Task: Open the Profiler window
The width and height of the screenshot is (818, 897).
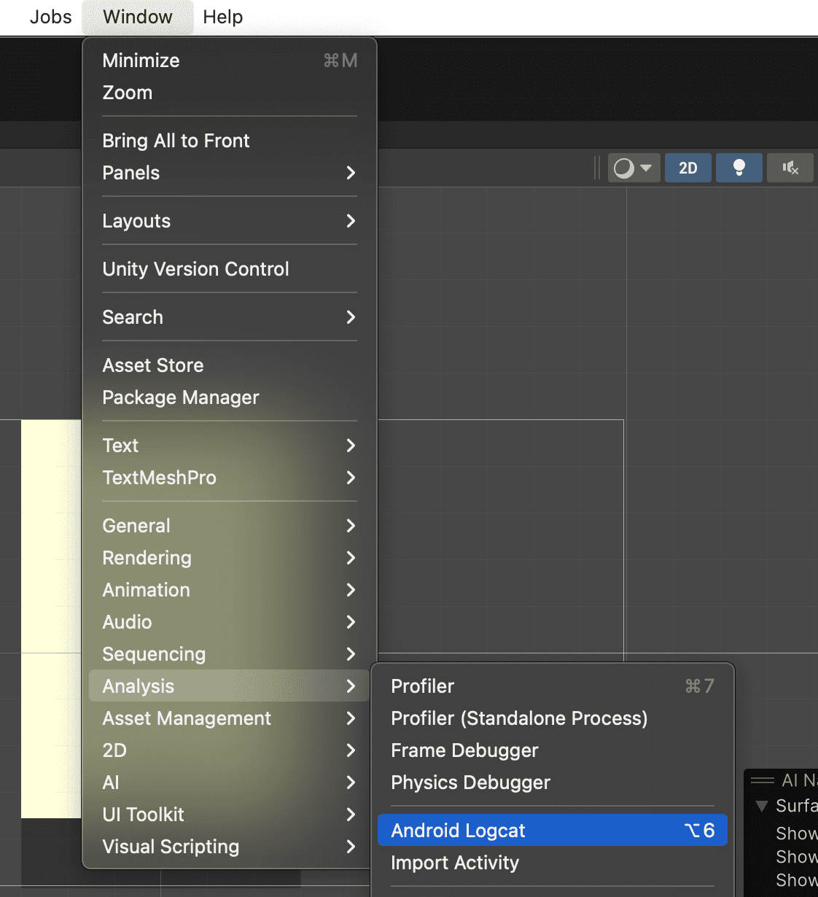Action: (x=553, y=686)
